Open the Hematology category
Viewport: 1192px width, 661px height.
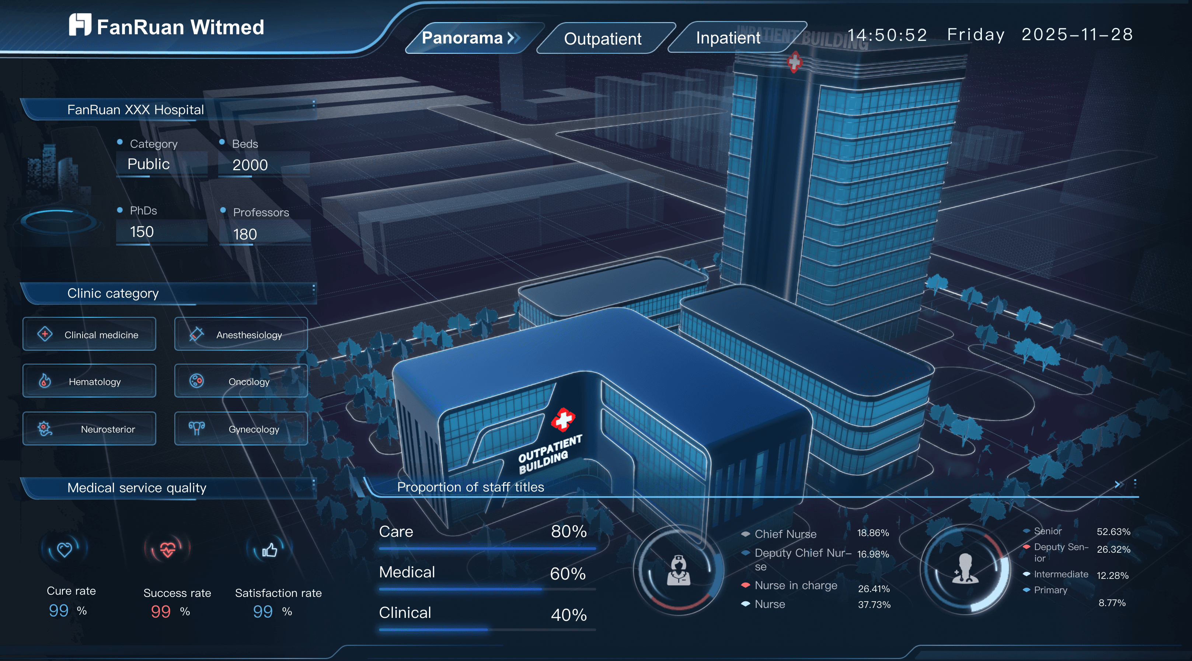tap(89, 381)
